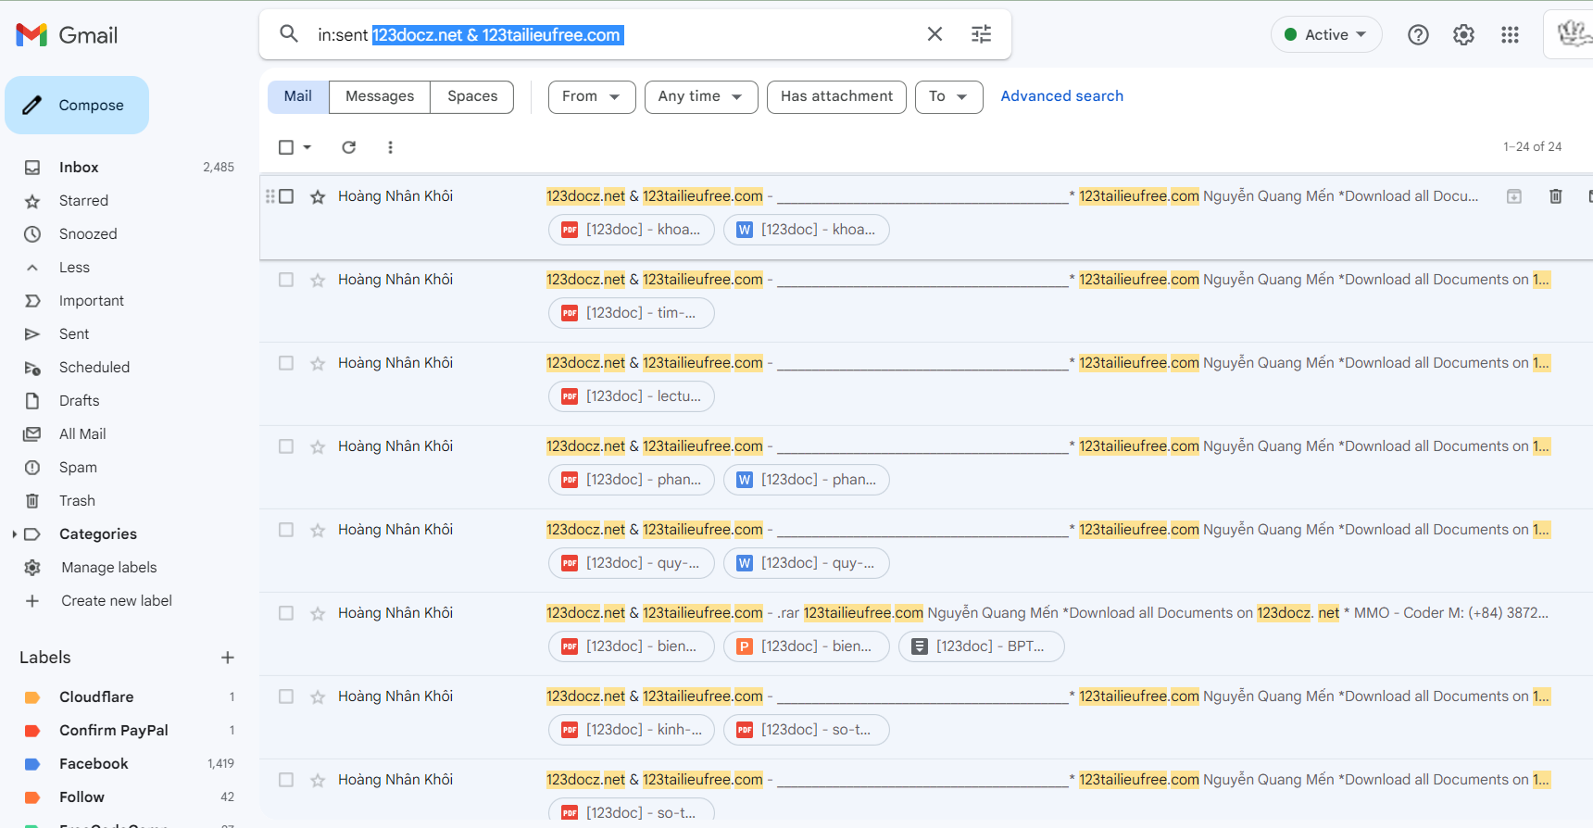Click Create new label
Viewport: 1593px width, 828px height.
click(x=117, y=601)
